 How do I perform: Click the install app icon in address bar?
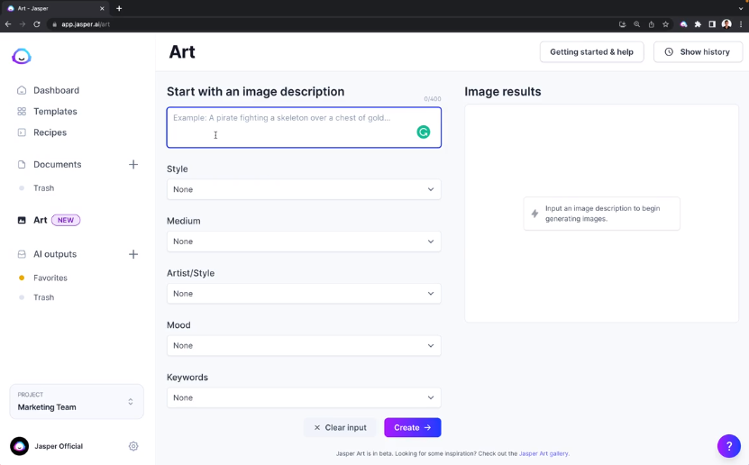(623, 24)
